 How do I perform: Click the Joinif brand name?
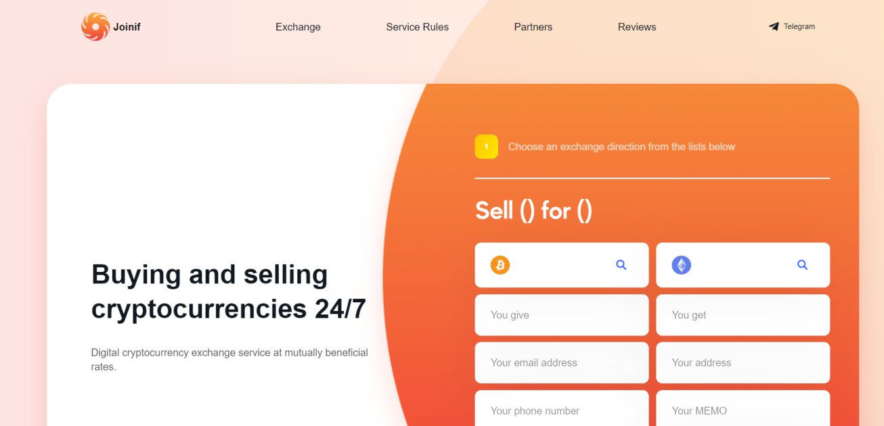pos(127,27)
